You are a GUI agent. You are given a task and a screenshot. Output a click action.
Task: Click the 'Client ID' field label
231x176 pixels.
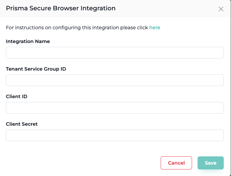(17, 96)
